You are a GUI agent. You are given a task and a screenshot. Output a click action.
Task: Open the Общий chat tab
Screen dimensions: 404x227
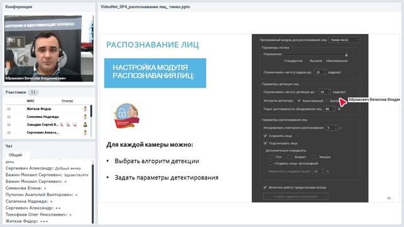click(15, 155)
